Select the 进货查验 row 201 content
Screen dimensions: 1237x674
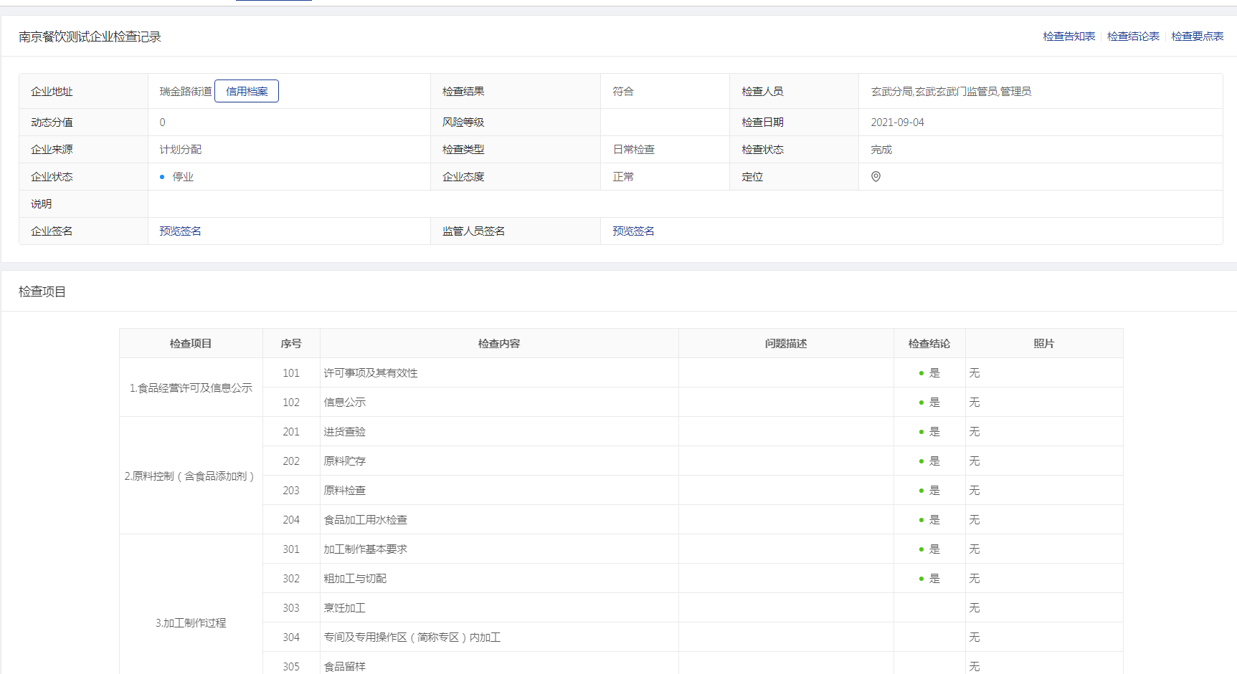345,432
